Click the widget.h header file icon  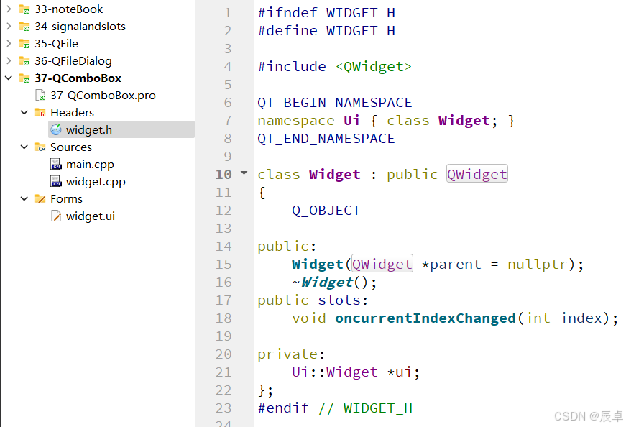[x=56, y=129]
